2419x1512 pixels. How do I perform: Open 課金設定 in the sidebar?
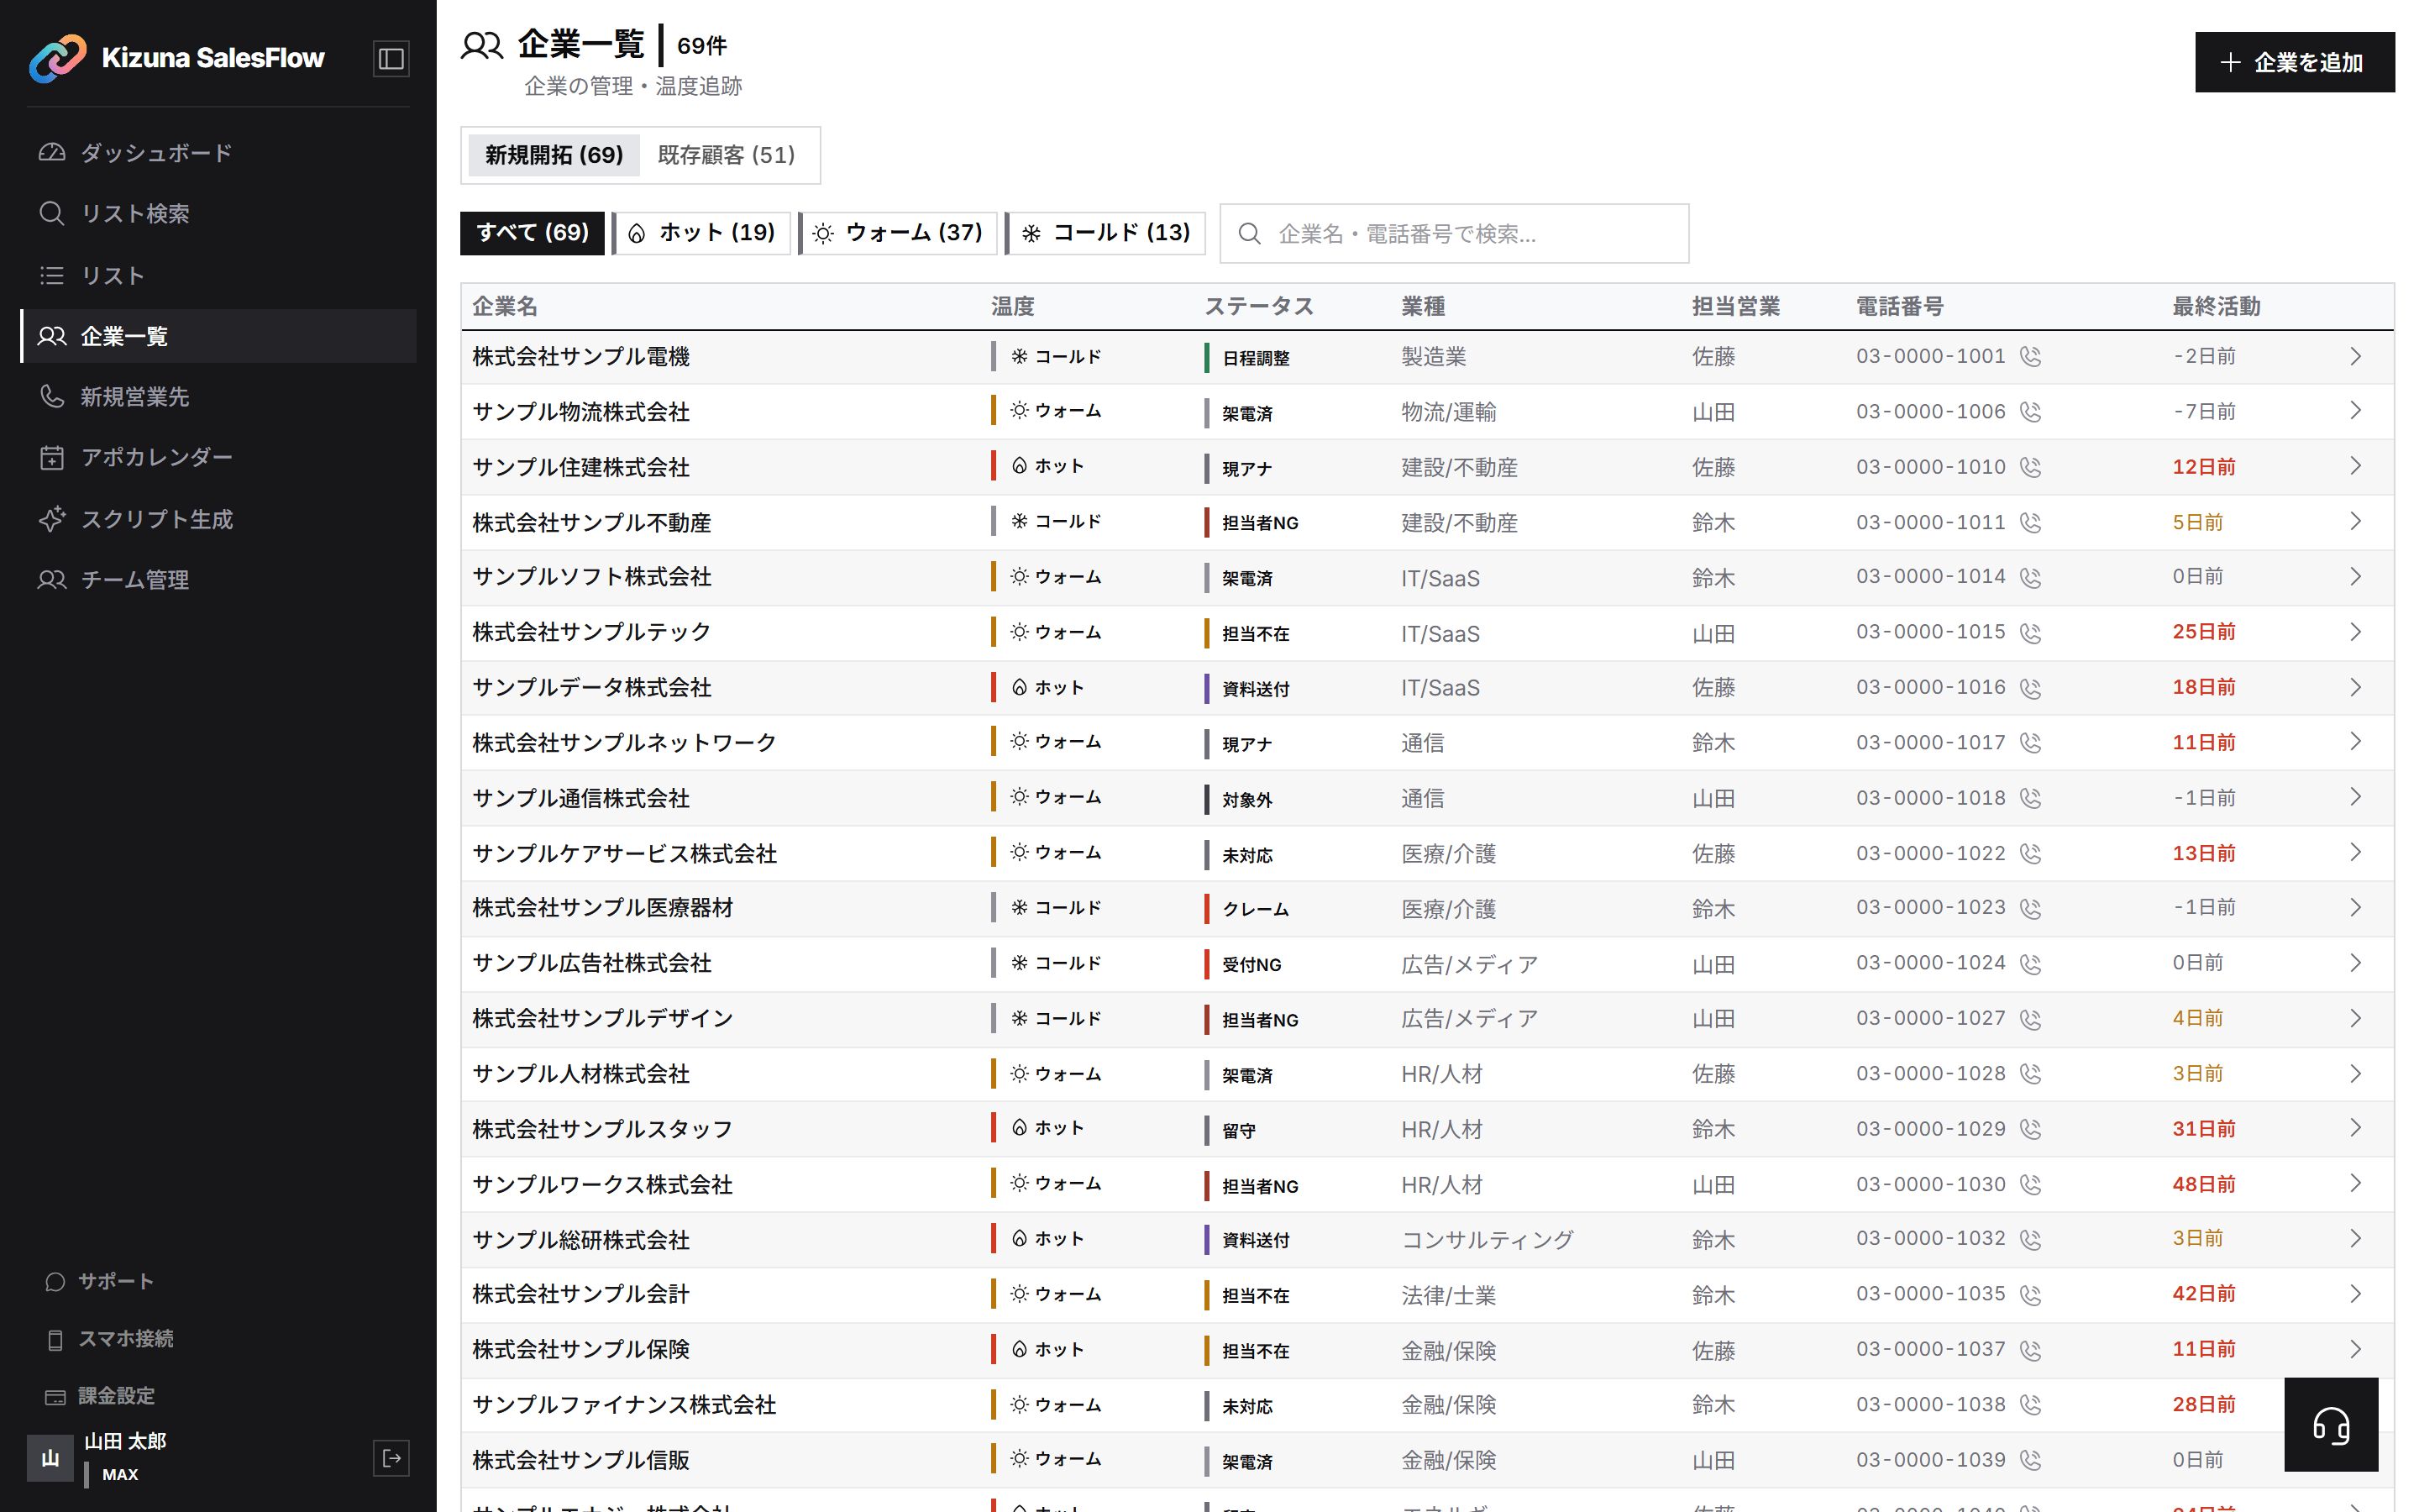coord(100,1395)
